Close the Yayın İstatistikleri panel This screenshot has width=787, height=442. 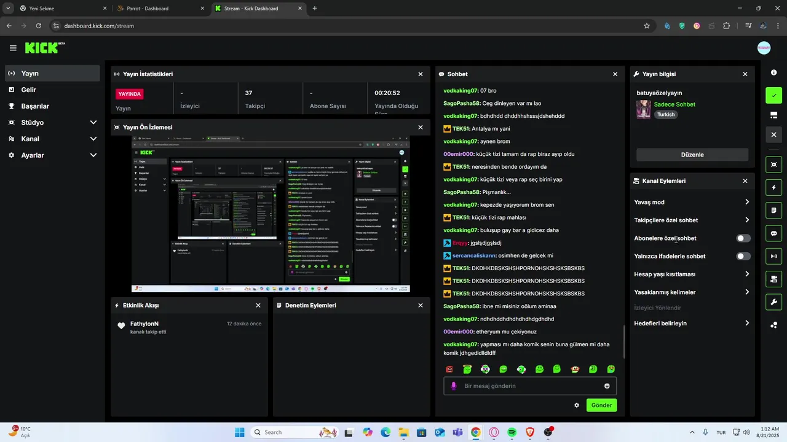[421, 74]
